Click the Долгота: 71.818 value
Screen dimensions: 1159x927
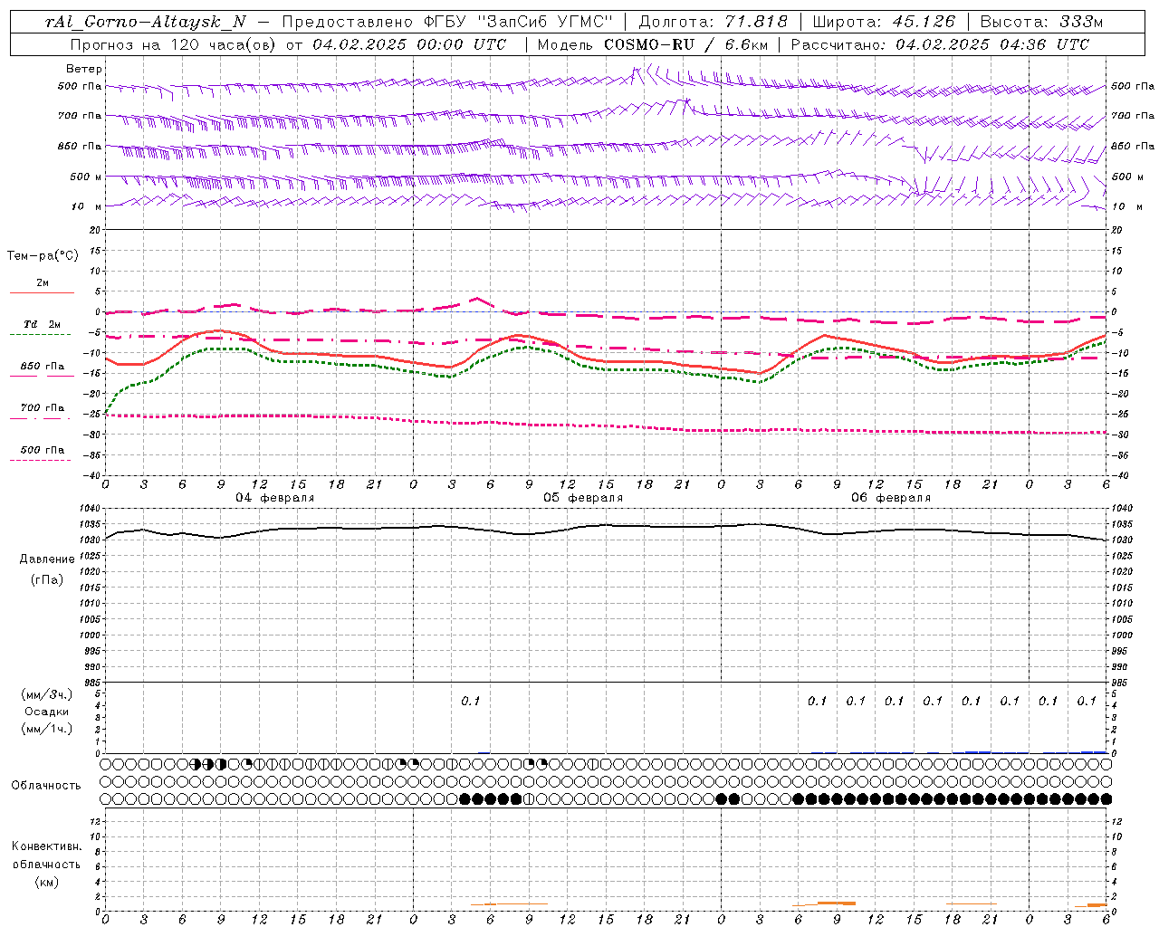tap(714, 22)
